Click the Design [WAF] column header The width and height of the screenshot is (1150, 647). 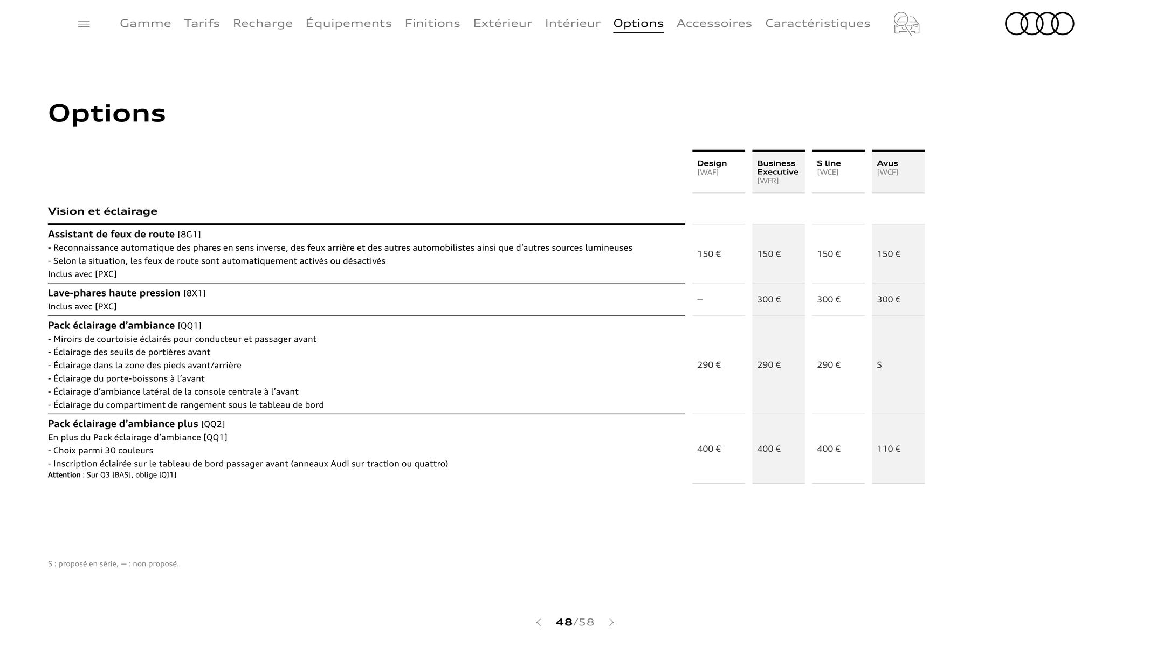click(x=719, y=171)
